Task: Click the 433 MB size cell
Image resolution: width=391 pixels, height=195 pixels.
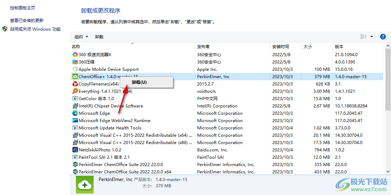Action: click(x=322, y=172)
